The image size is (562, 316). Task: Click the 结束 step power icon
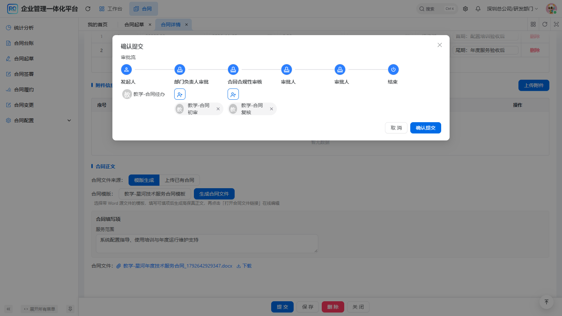393,70
